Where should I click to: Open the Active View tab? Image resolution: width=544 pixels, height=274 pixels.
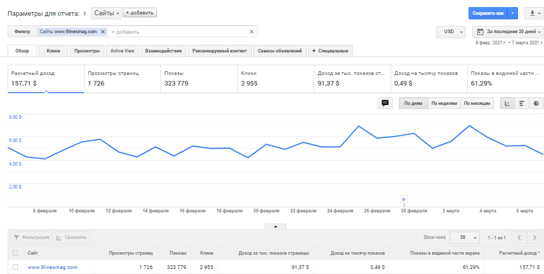[122, 51]
